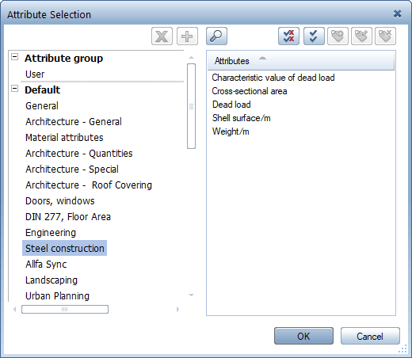Click the add favorite tag icon
The width and height of the screenshot is (412, 358).
[x=338, y=36]
